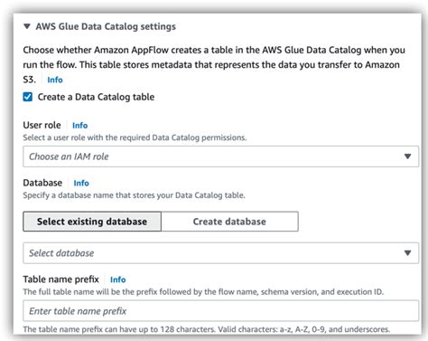428x341 pixels.
Task: Open the Info link after S3.
Action: click(x=55, y=80)
